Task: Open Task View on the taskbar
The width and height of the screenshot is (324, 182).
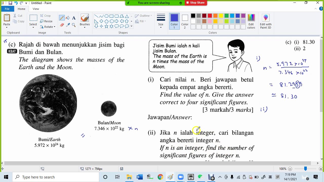Action: 117,177
